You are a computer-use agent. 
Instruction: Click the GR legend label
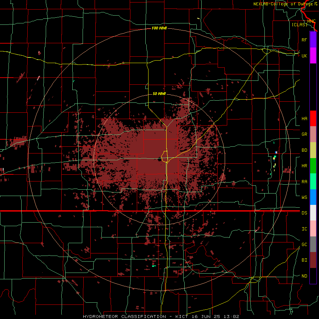pos(304,134)
